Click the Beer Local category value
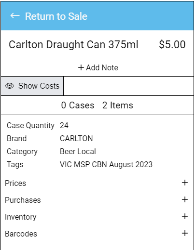Image resolution: width=195 pixels, height=250 pixels. pyautogui.click(x=78, y=151)
